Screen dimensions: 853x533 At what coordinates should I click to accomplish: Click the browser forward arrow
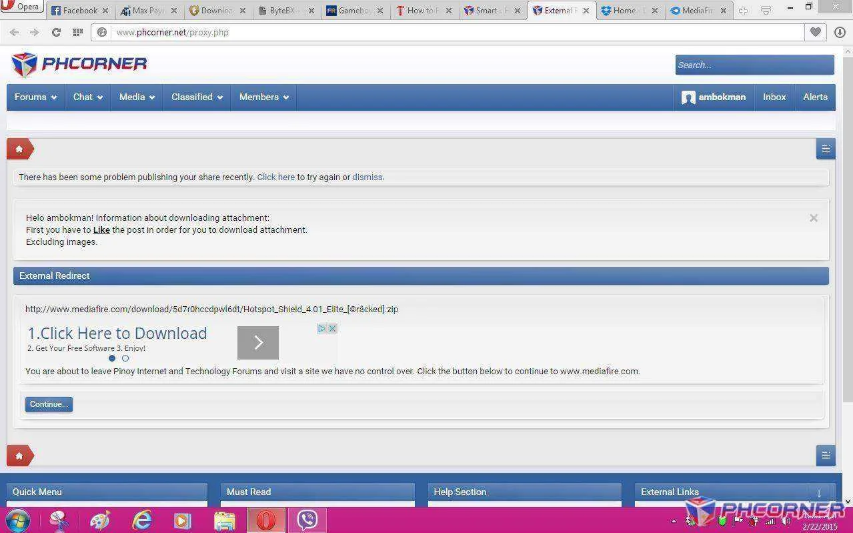pyautogui.click(x=34, y=32)
